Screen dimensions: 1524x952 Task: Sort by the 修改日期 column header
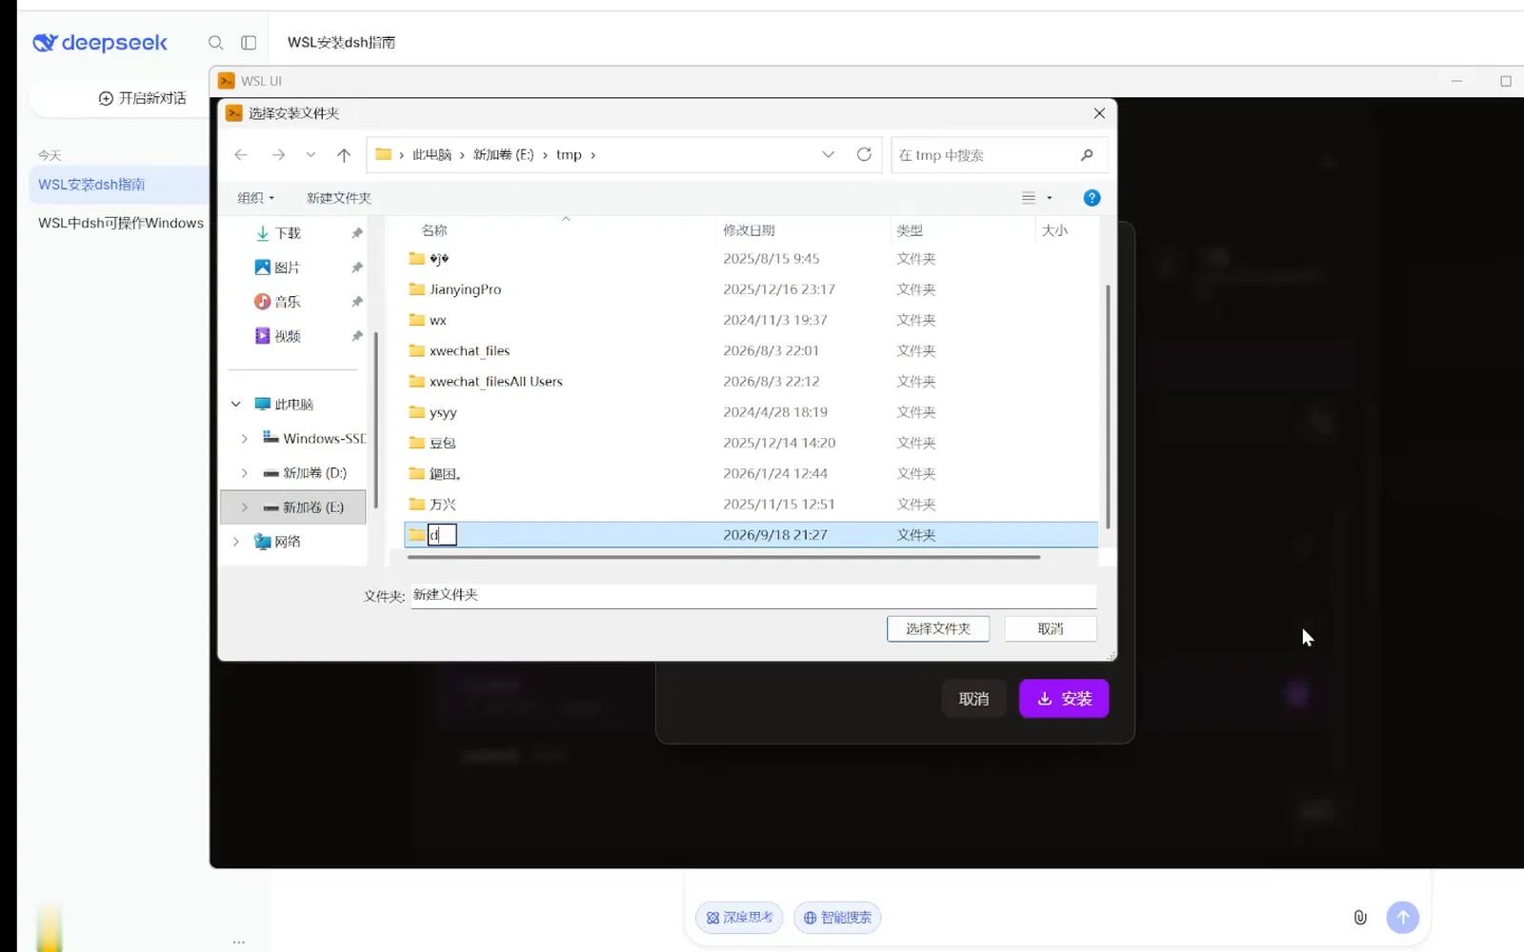749,230
